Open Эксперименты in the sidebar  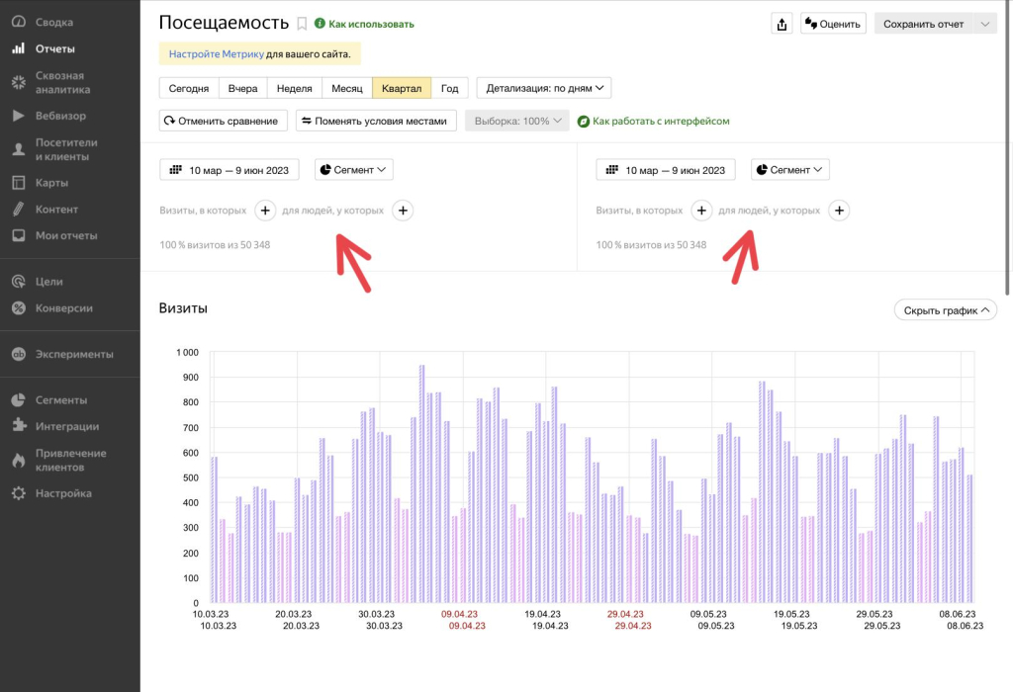click(73, 354)
